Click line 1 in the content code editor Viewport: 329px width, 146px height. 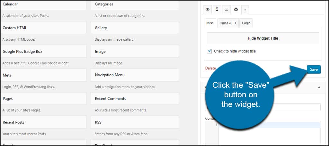[270, 125]
